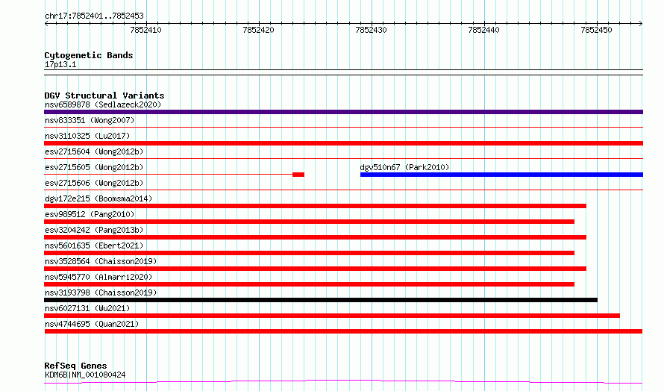Image resolution: width=664 pixels, height=391 pixels.
Task: Open the first nsv3528564 (Chaisson2019) label
Action: [101, 261]
